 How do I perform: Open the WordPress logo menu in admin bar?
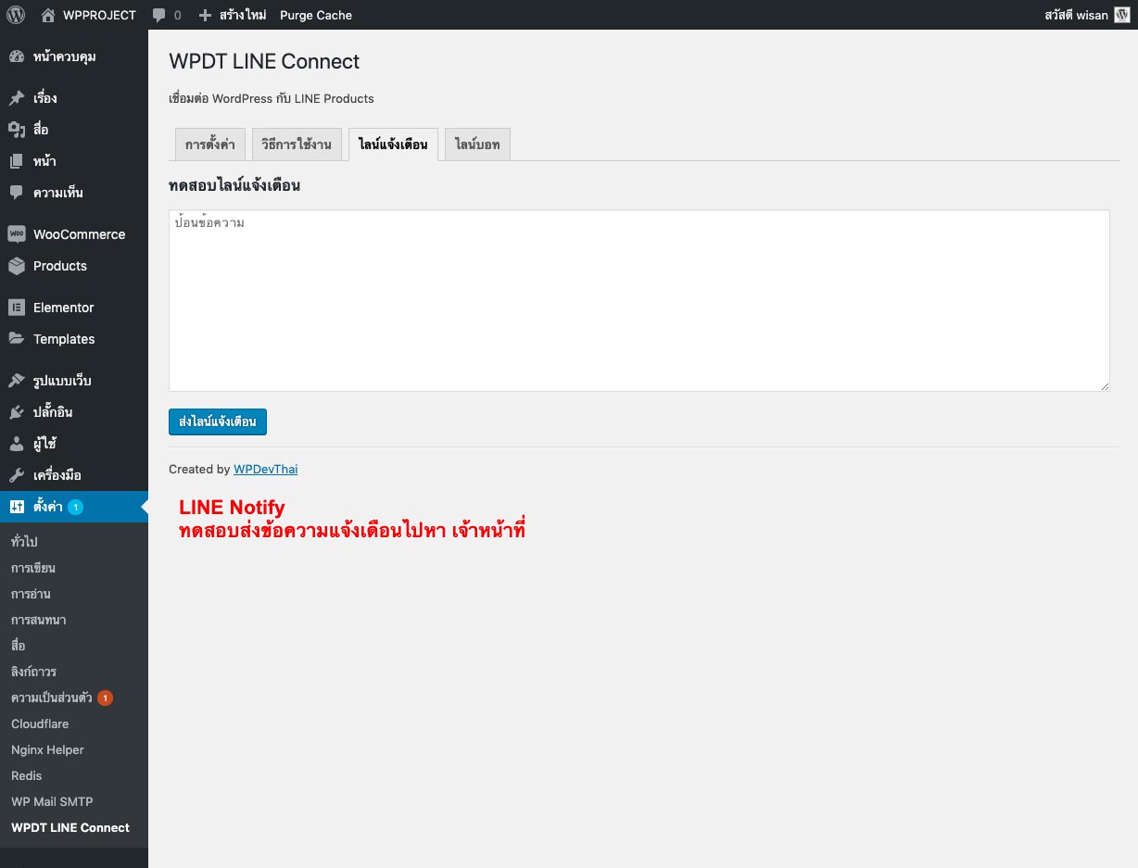click(x=15, y=15)
